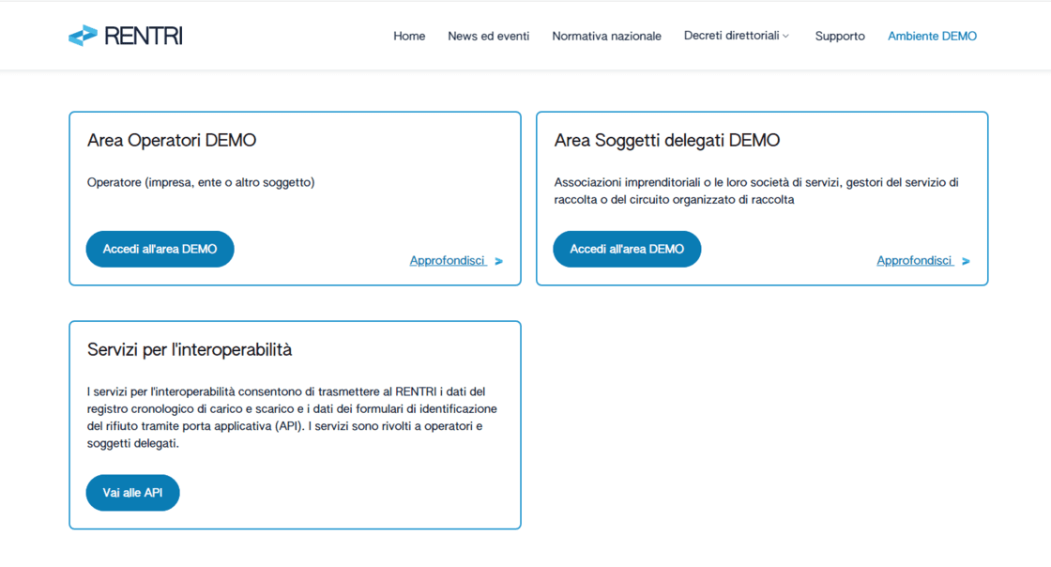Click arrow icon beside Soggetti delegati Approfondisci
Image resolution: width=1051 pixels, height=567 pixels.
tap(966, 261)
